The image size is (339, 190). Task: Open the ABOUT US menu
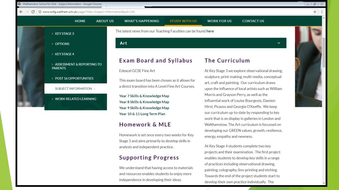105,21
